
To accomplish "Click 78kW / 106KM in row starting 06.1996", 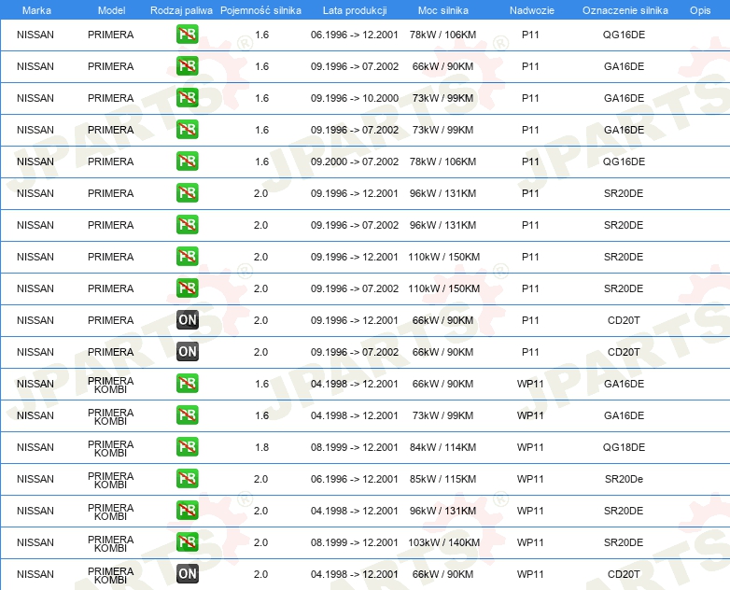I will (442, 35).
